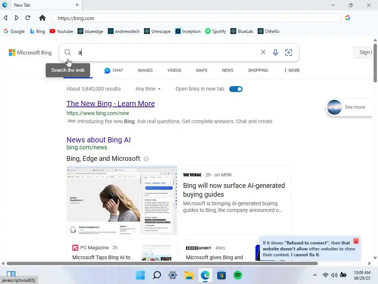This screenshot has height=284, width=378.
Task: Click the Google icon beside the address bar
Action: point(348,18)
